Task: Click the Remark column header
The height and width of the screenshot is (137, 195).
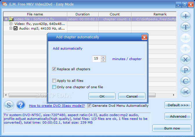Action: [x=154, y=14]
